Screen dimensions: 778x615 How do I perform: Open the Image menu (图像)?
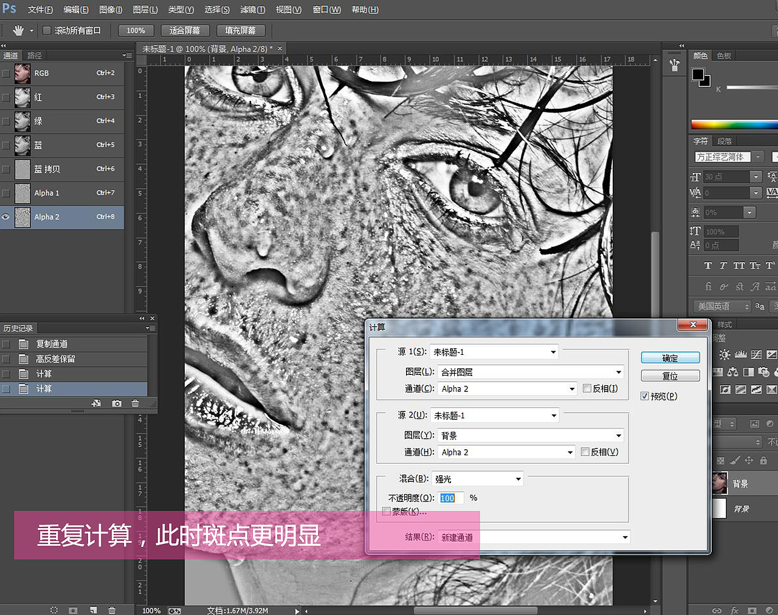tap(111, 10)
